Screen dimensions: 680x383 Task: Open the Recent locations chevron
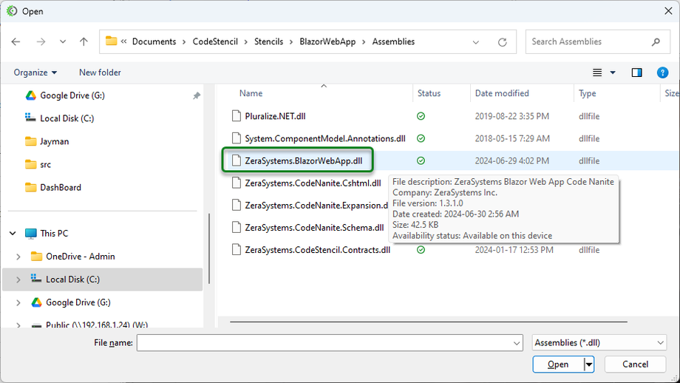(x=63, y=42)
